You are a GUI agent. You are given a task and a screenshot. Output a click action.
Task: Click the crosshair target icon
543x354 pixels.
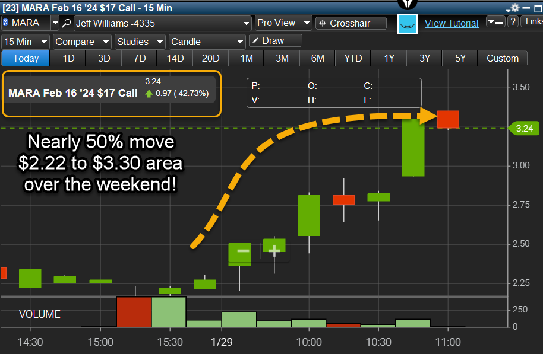(x=323, y=23)
